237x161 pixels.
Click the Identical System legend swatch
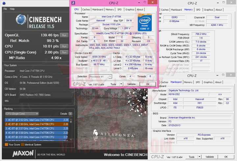[22, 145]
